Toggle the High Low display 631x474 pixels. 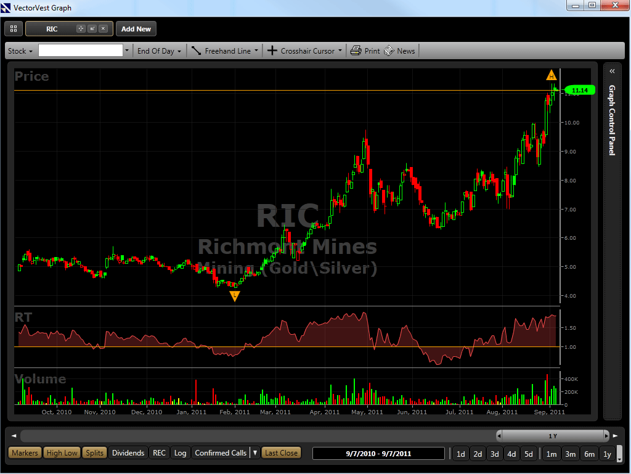(x=62, y=453)
